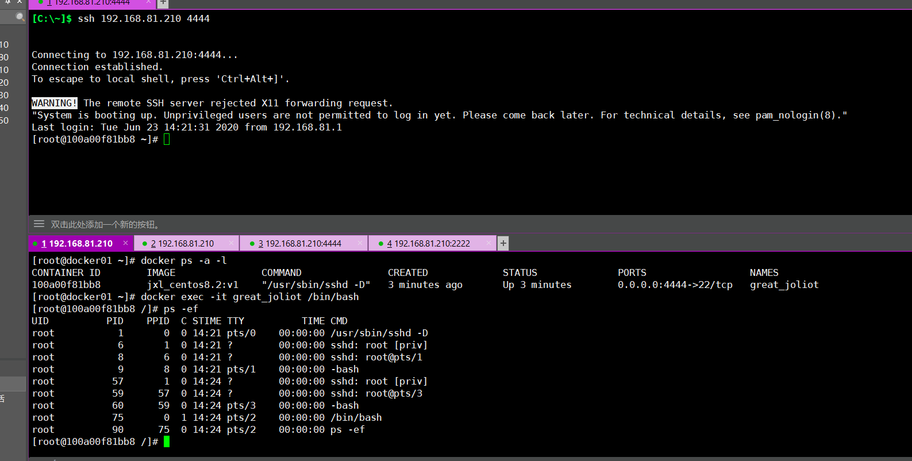The height and width of the screenshot is (461, 912).
Task: Close lower tab 1 192.168.81.210
Action: [x=125, y=243]
